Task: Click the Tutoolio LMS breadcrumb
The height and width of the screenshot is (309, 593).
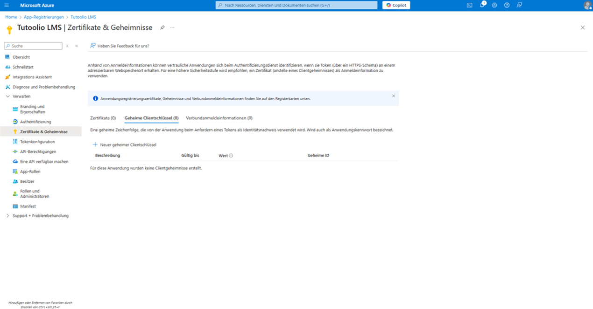Action: (x=84, y=17)
